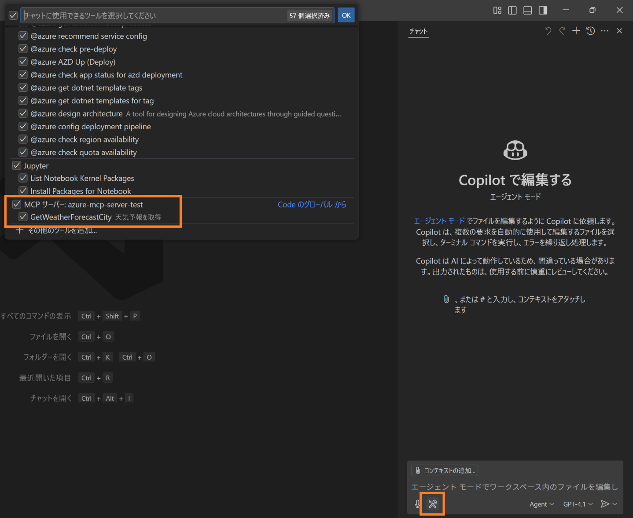The height and width of the screenshot is (518, 633).
Task: Select the チャット tab
Action: pyautogui.click(x=418, y=31)
